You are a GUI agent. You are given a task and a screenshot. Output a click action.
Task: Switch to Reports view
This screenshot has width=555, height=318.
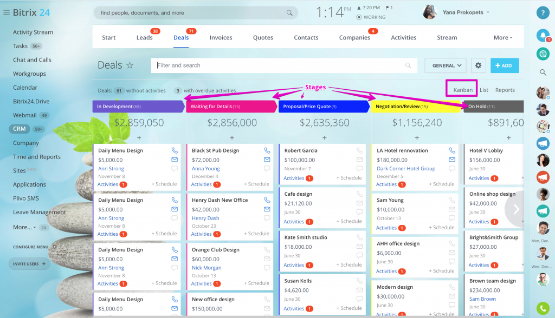[x=505, y=90]
